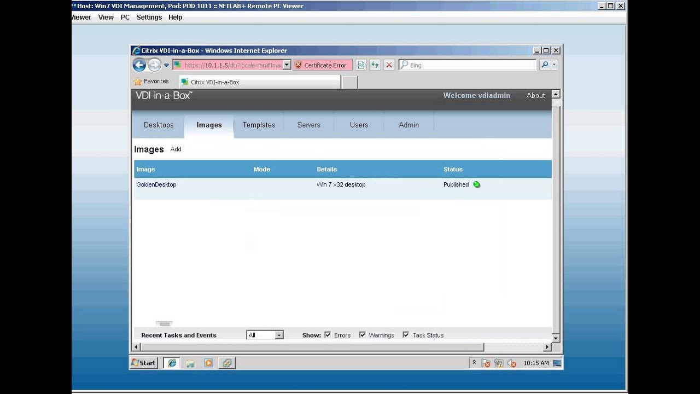
Task: Open the Favorites star button
Action: [151, 82]
